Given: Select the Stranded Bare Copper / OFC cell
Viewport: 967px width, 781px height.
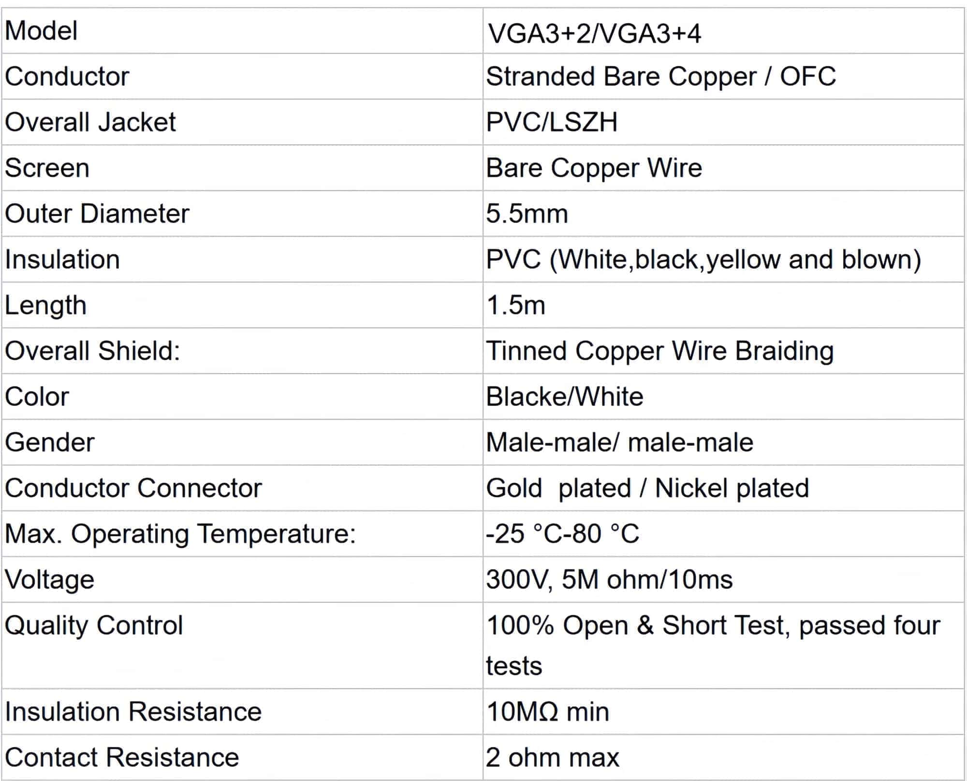Looking at the screenshot, I should pos(660,76).
